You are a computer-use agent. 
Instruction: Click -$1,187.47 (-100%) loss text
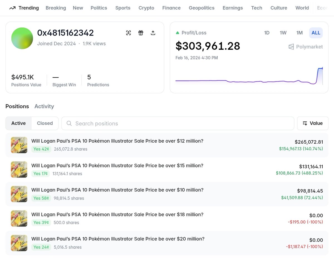point(304,246)
